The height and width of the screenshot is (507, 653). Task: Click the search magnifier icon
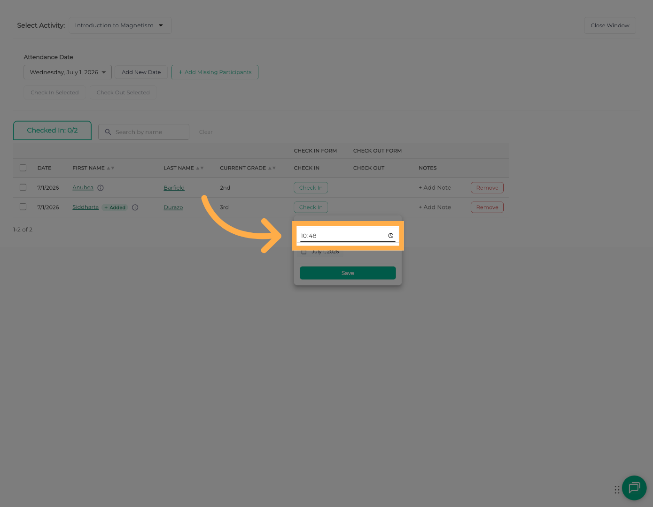108,132
